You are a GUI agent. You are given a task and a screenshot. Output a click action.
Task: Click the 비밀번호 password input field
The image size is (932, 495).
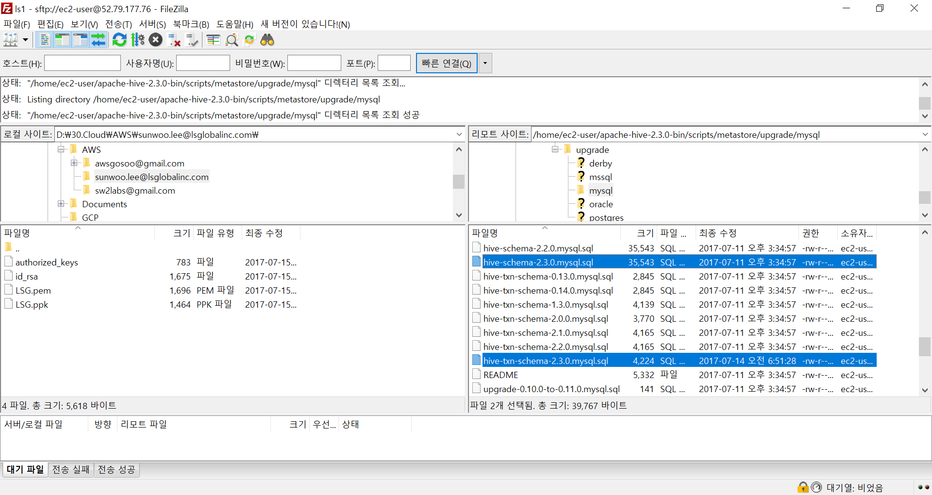pos(315,63)
